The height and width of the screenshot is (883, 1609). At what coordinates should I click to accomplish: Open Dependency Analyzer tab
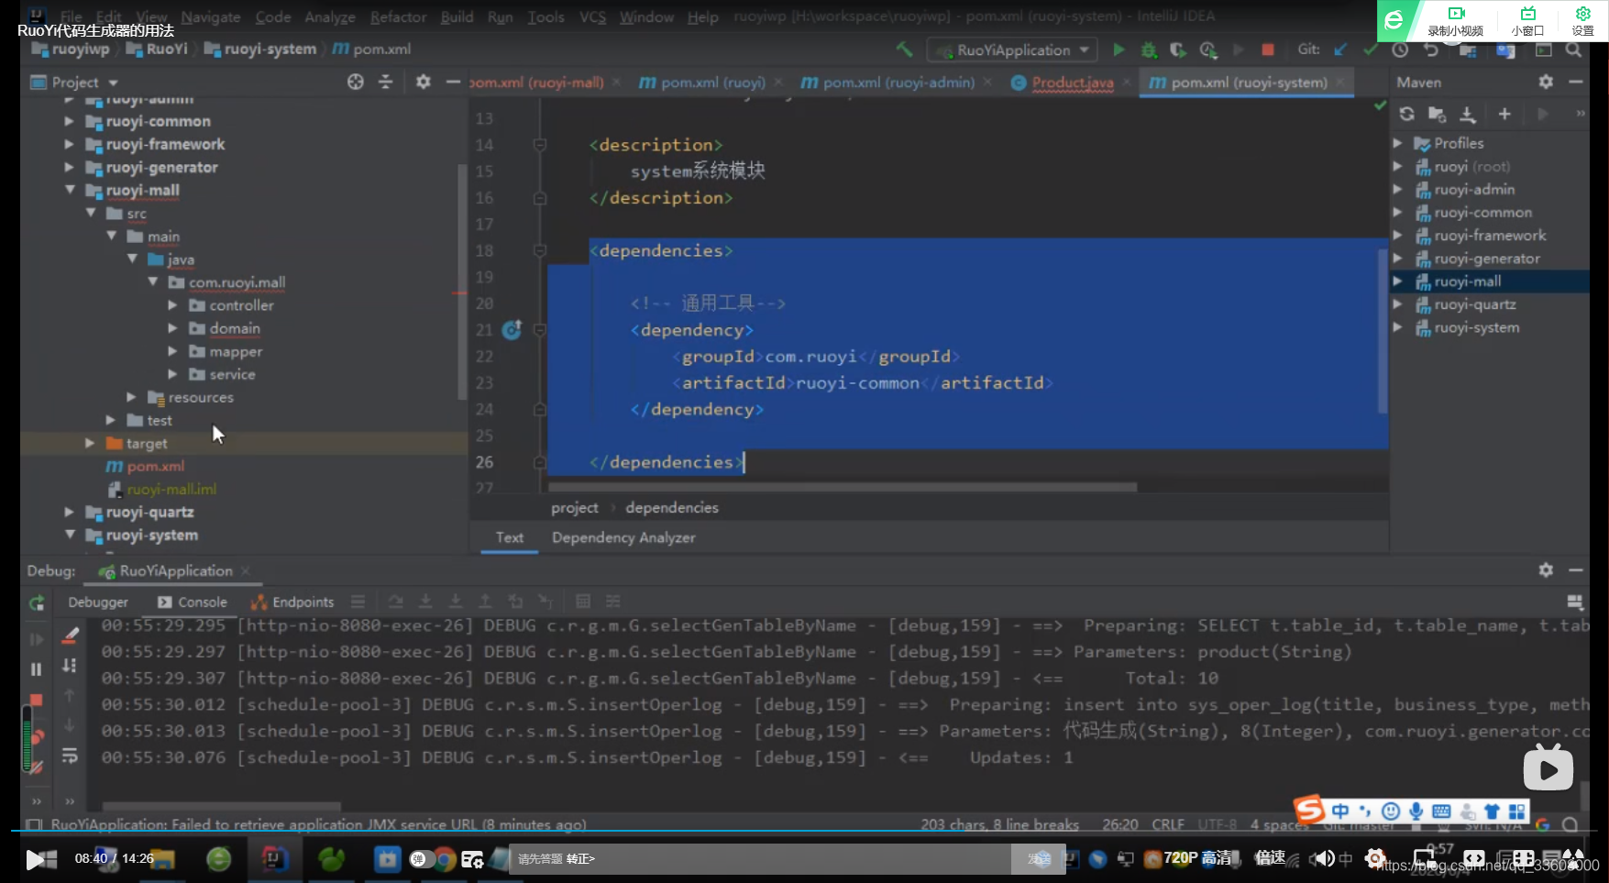click(623, 537)
